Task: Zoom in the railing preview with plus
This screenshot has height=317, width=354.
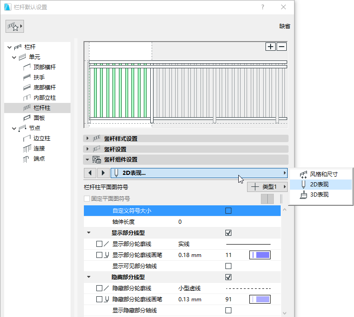Action: [x=270, y=47]
